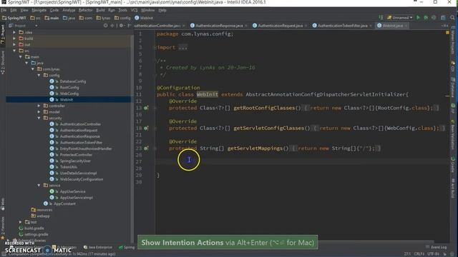The image size is (458, 257).
Task: Click the WebInit breadcrumb in navigation bar
Action: [144, 18]
